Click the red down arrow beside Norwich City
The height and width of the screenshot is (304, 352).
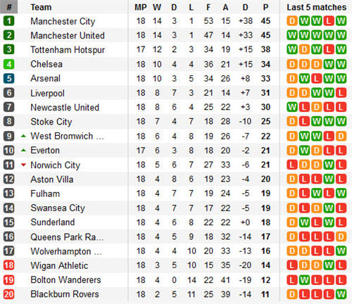tap(23, 165)
